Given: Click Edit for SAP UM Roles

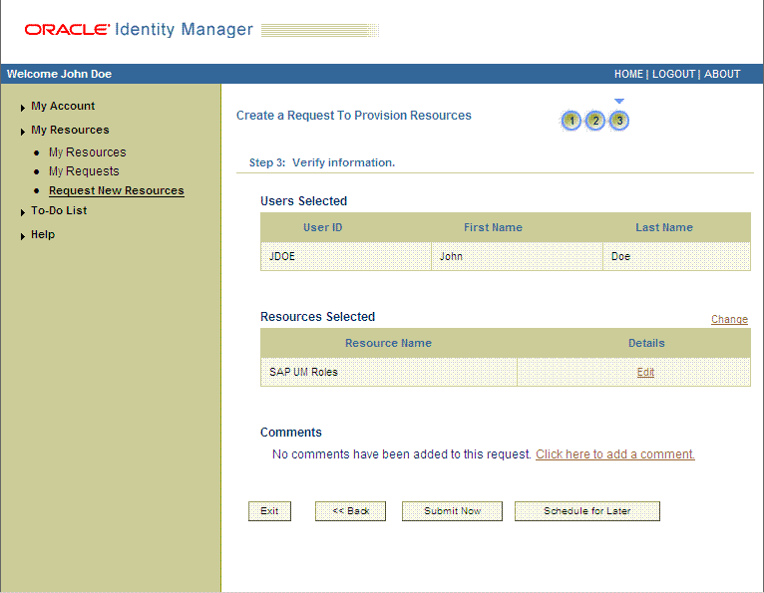Looking at the screenshot, I should point(645,372).
